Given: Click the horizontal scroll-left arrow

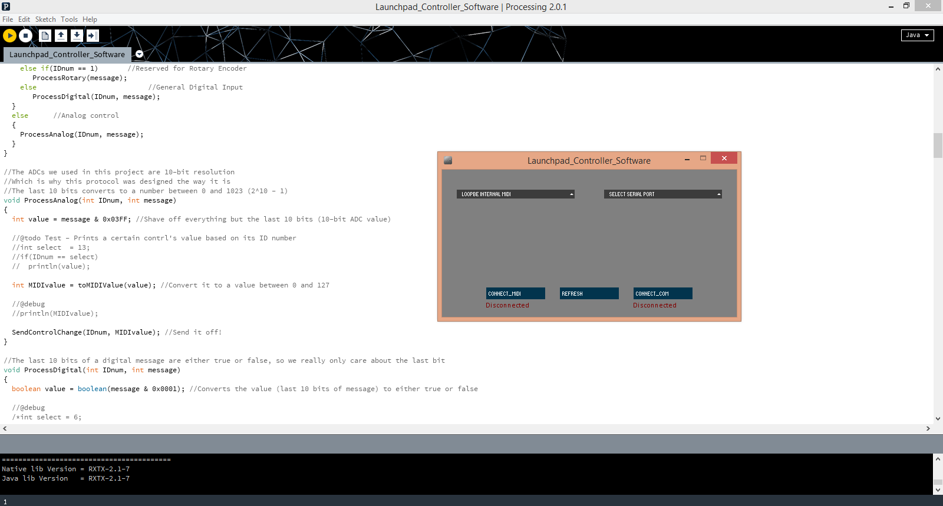Looking at the screenshot, I should pos(5,429).
